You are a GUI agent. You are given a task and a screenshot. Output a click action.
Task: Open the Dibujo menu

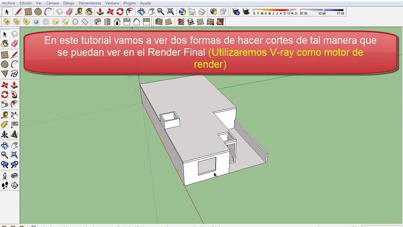pyautogui.click(x=69, y=3)
